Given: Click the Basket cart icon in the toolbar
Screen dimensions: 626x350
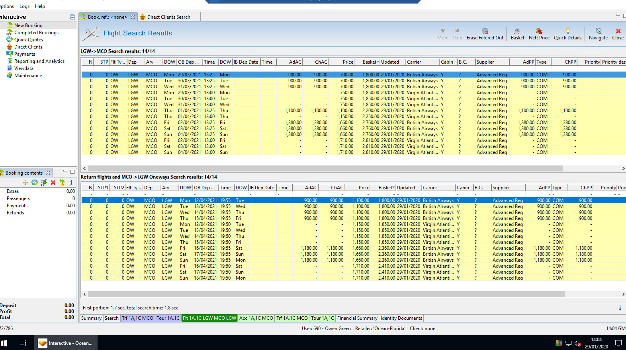Looking at the screenshot, I should (517, 31).
